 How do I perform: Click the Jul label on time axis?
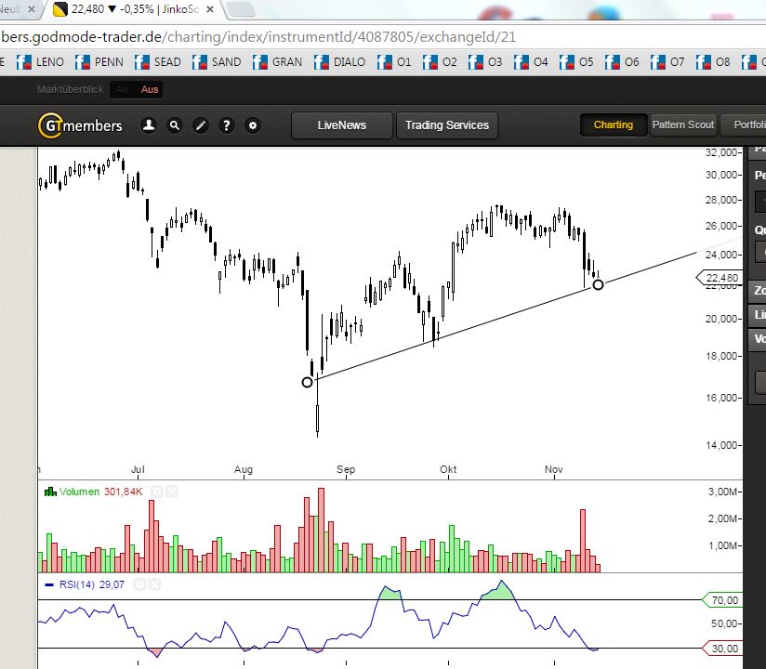click(x=138, y=469)
